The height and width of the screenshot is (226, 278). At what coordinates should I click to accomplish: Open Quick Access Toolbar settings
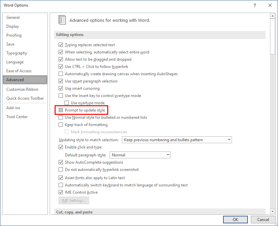pos(25,98)
